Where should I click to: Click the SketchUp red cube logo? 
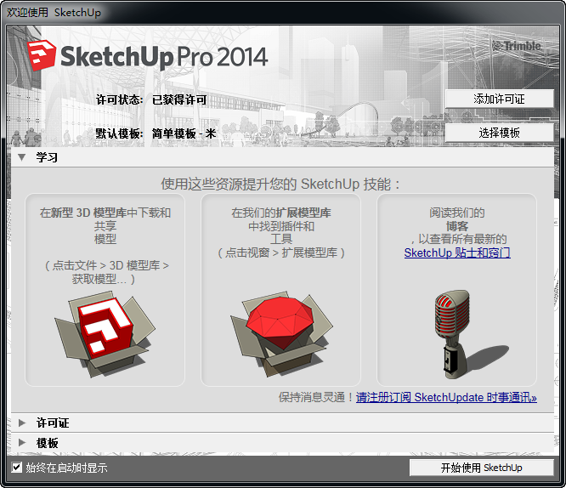click(x=42, y=55)
